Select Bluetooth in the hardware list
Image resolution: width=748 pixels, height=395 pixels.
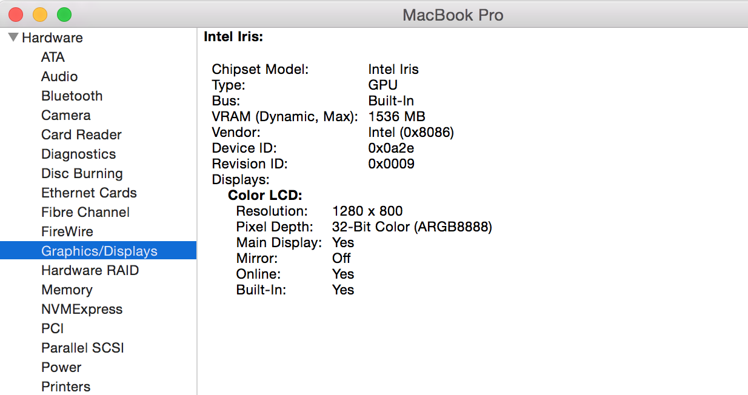click(x=72, y=96)
